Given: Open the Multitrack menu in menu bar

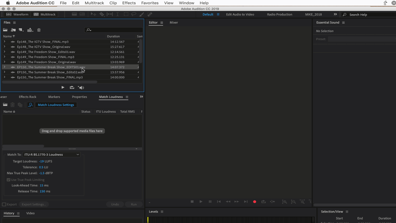Looking at the screenshot, I should coord(94,3).
